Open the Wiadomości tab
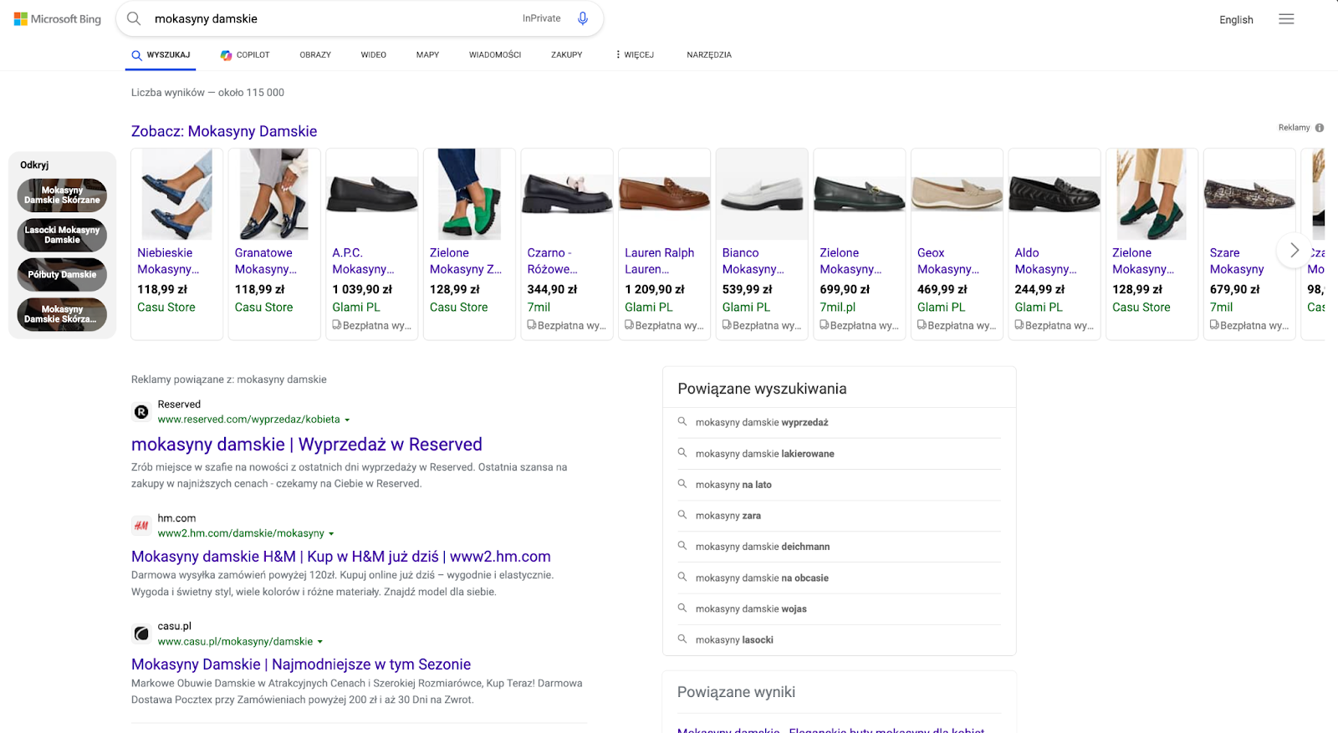The width and height of the screenshot is (1338, 733). (x=495, y=54)
